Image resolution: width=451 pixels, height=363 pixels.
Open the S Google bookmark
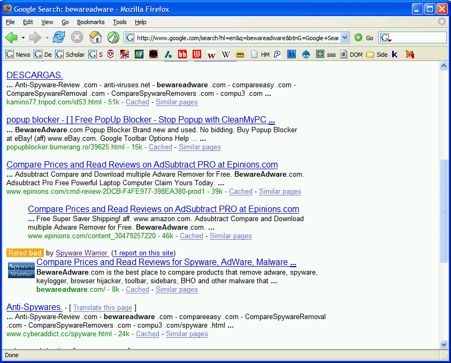tap(95, 54)
